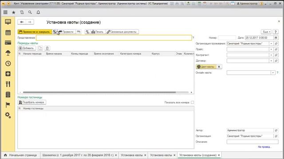
Task: Open the calendar section in sidebar
Action: click(8, 32)
